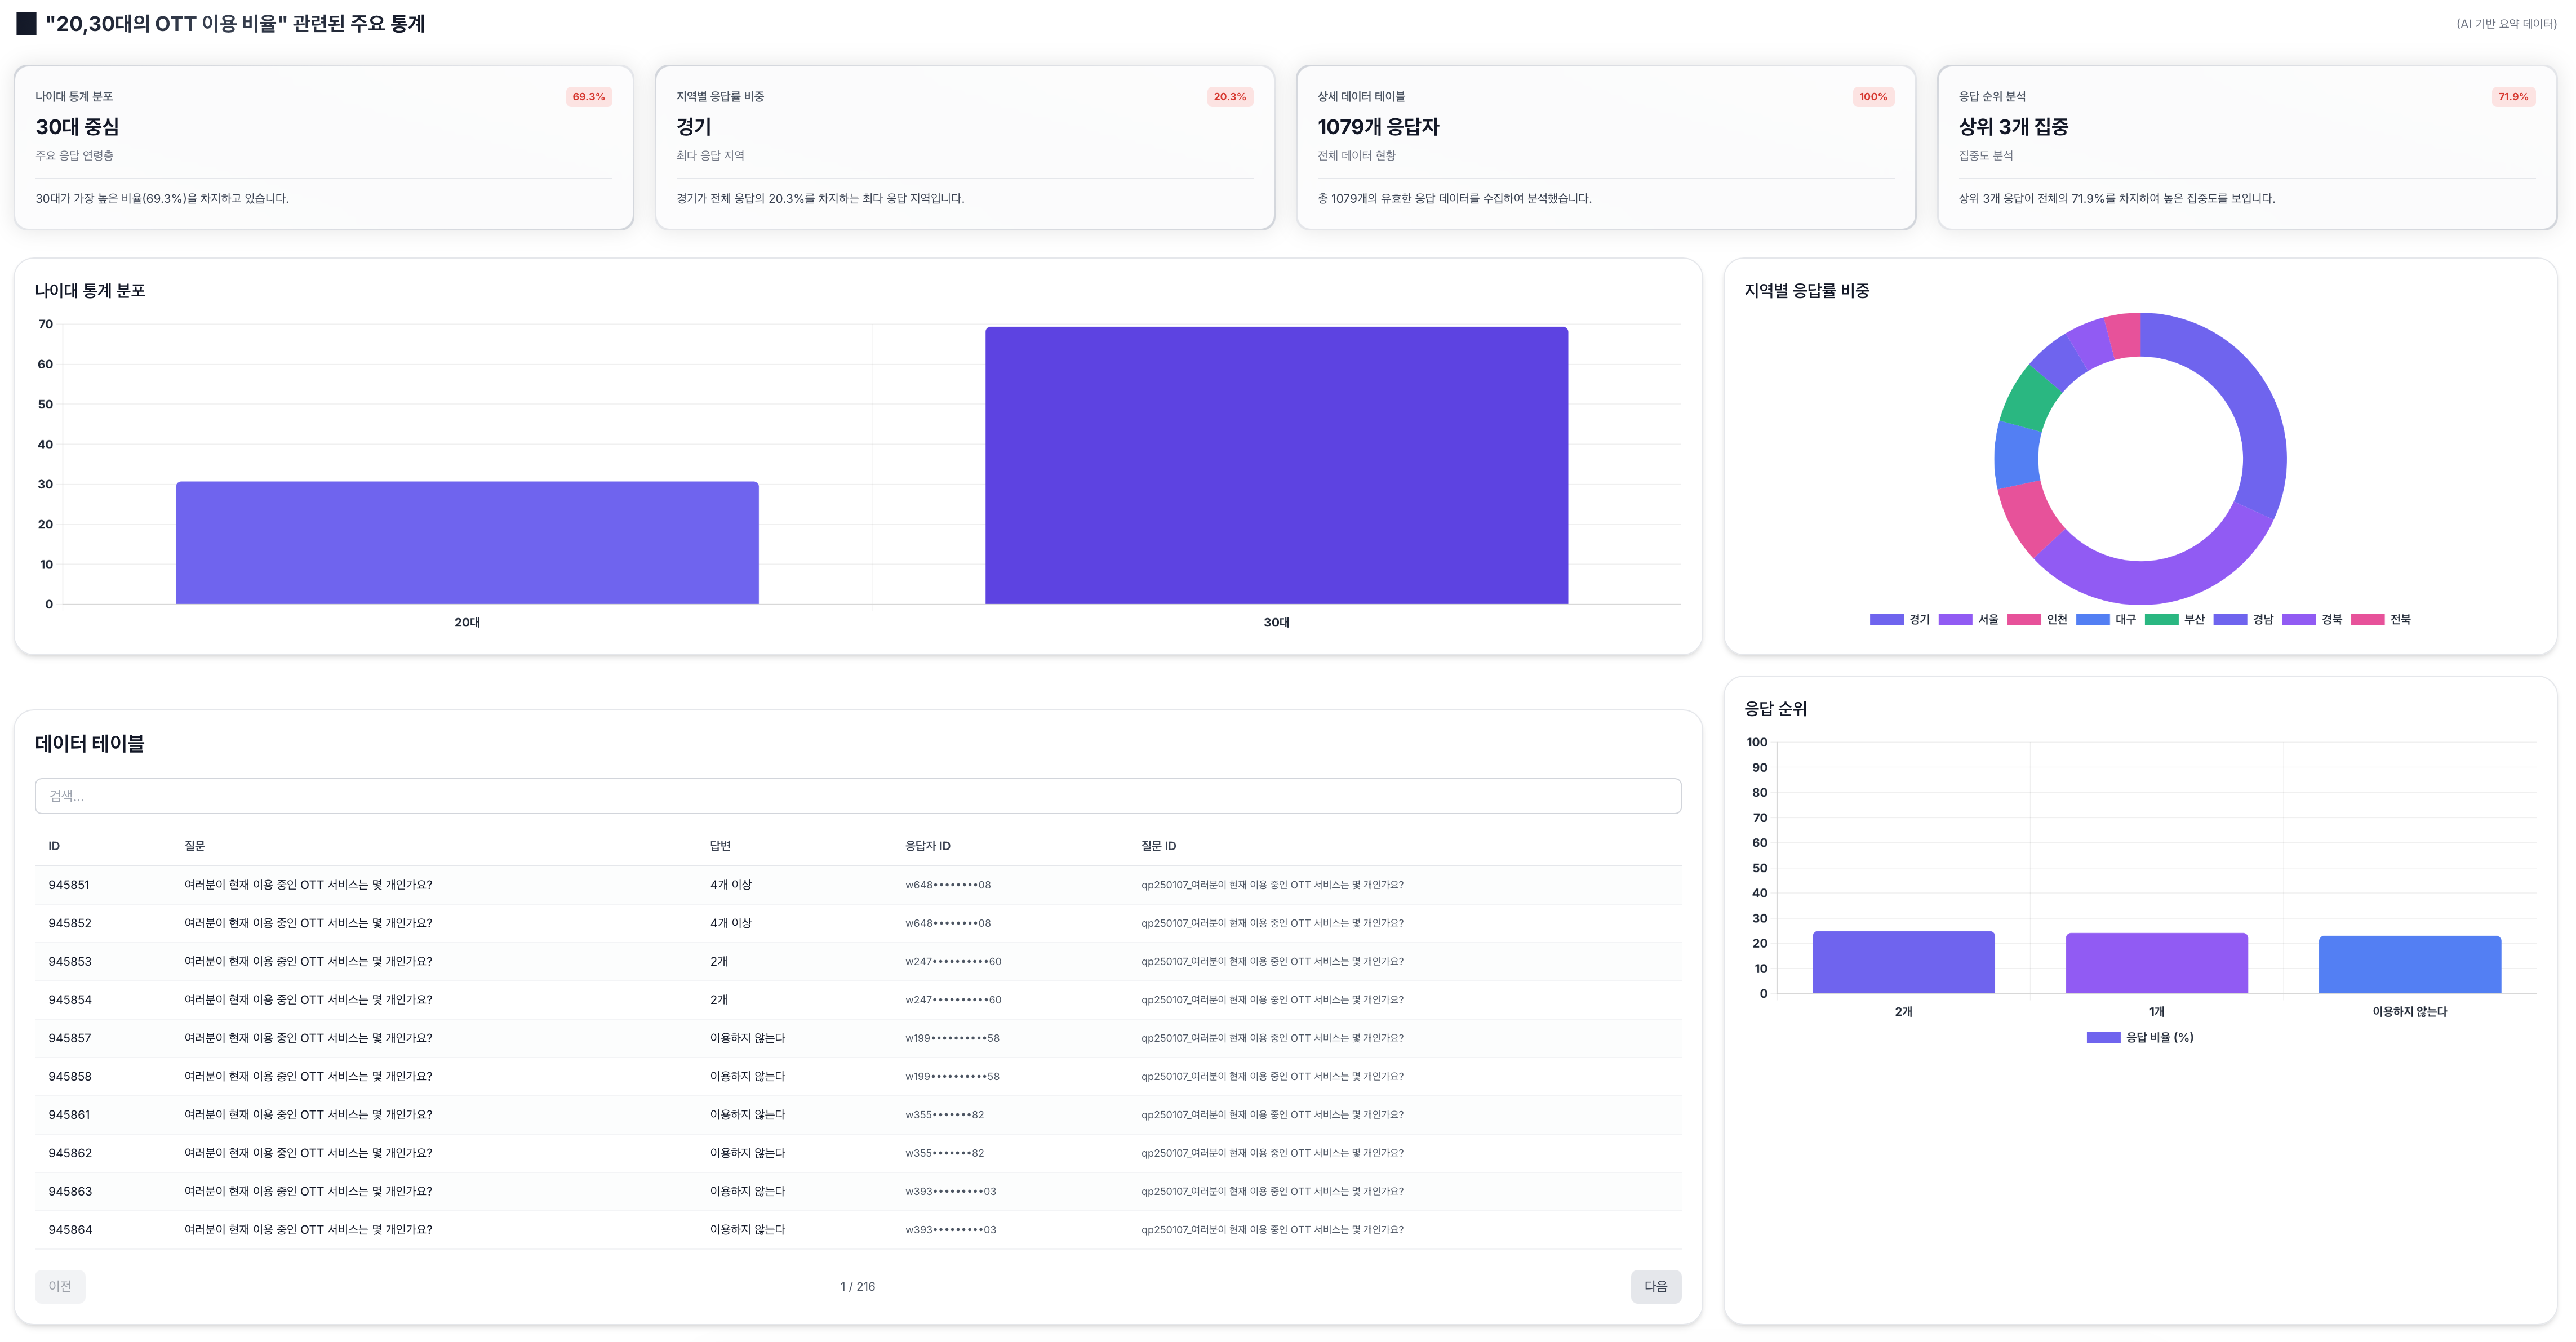Click the 질문 column header
Viewport: 2576px width, 1342px height.
pos(195,846)
